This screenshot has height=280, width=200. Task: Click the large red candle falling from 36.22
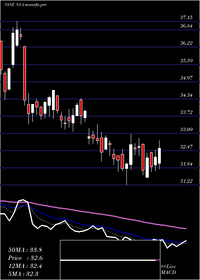pos(25,73)
